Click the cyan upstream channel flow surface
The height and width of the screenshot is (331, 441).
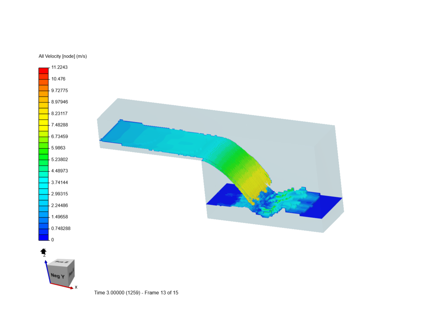coord(162,139)
